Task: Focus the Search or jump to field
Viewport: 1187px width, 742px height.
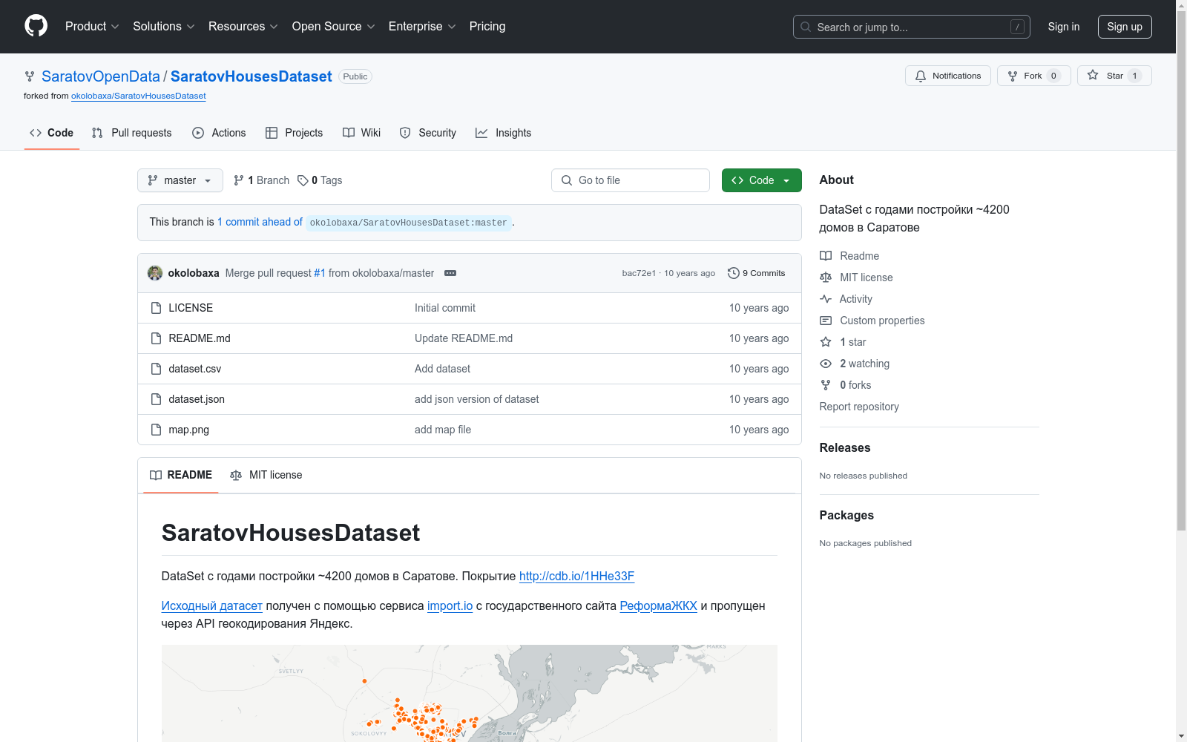Action: pos(912,27)
